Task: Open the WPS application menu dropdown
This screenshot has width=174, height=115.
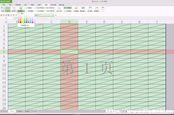Action: click(x=11, y=1)
